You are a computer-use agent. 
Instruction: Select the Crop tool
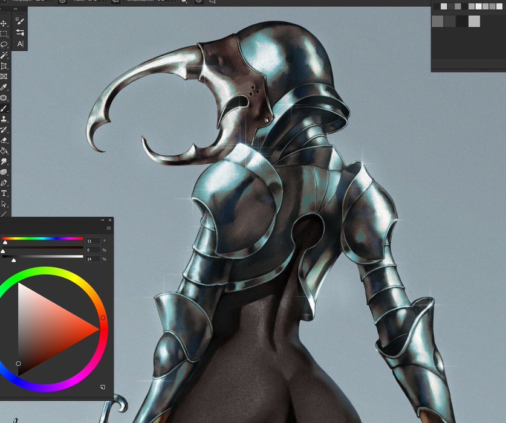[x=4, y=66]
